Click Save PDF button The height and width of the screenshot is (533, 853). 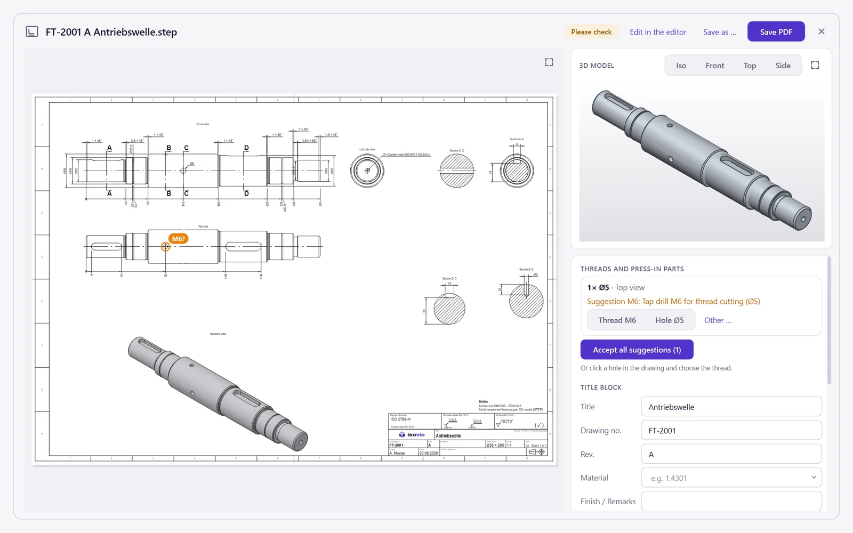776,32
